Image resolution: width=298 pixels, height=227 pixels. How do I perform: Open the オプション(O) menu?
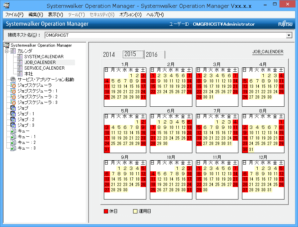(x=130, y=15)
